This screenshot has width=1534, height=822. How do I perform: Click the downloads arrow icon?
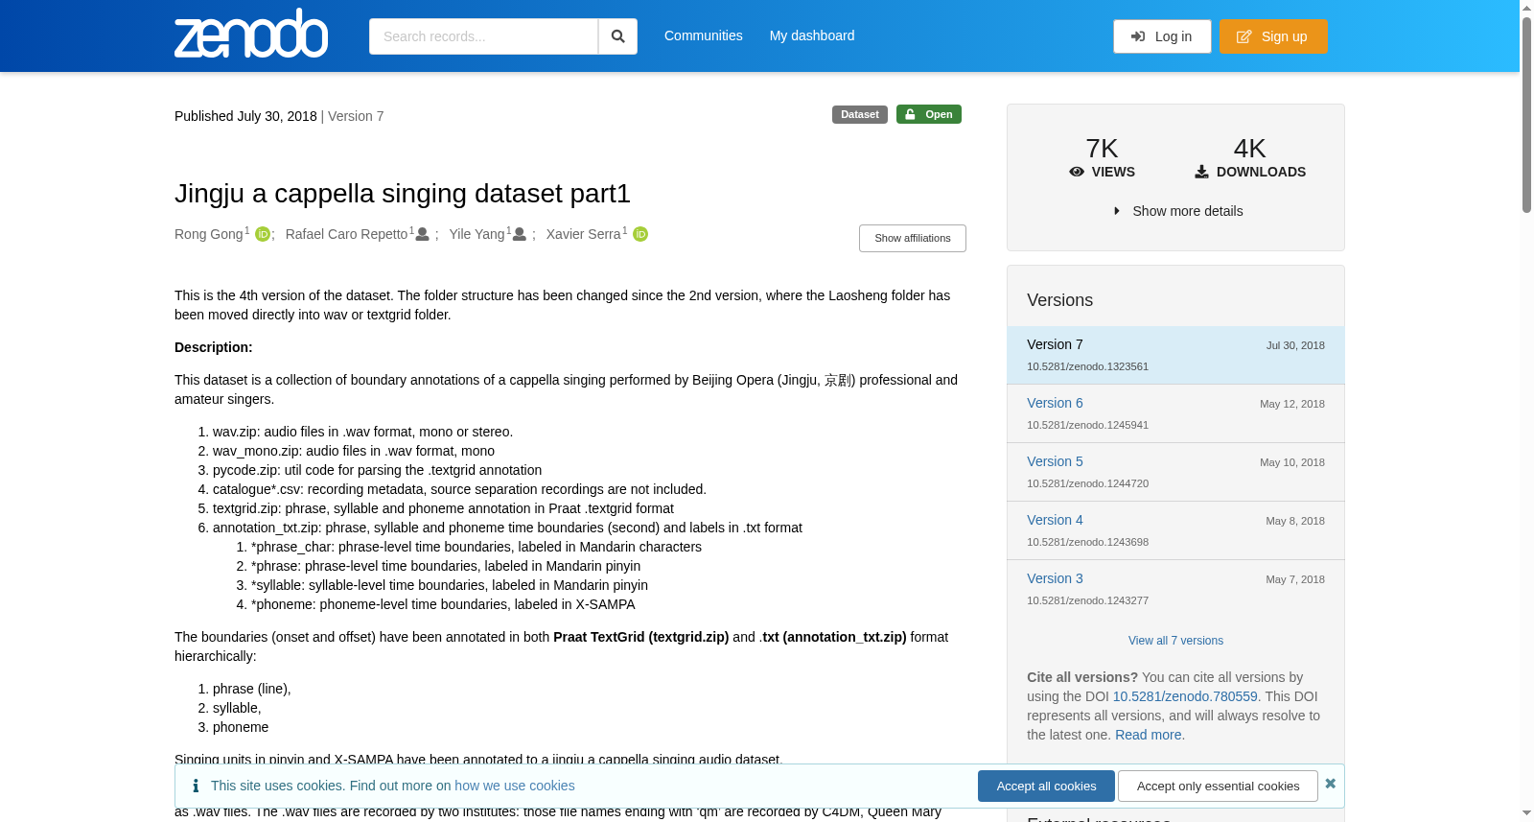(1201, 172)
